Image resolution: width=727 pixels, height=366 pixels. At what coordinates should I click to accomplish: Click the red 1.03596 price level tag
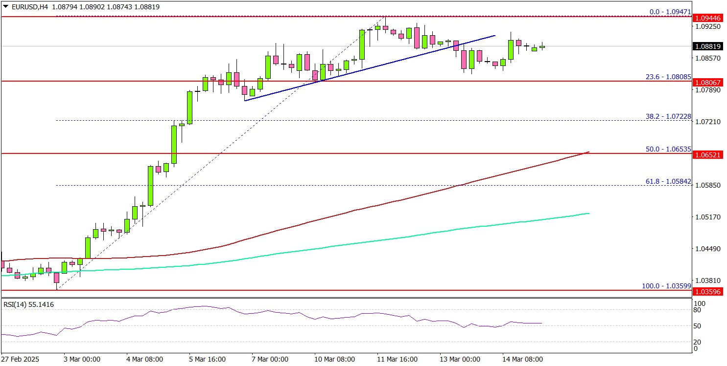tap(708, 292)
